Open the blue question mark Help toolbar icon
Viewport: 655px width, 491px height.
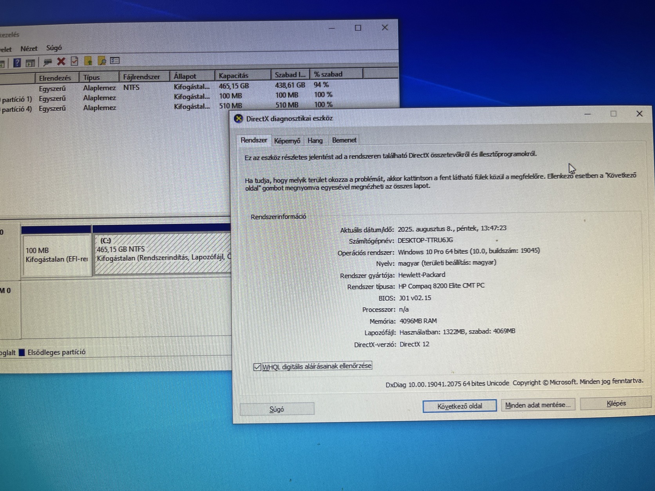click(x=17, y=63)
